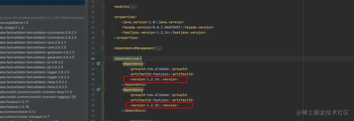
Task: Click the gutter dependency icon on line 87
Action: [x=98, y=64]
